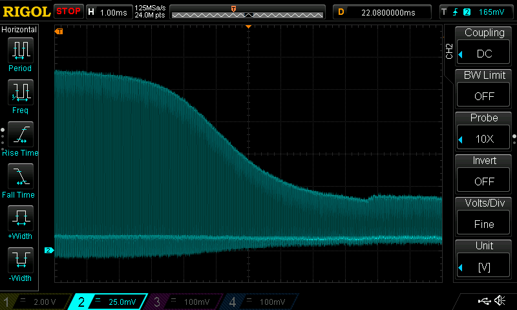Choose the Rise Time measurement icon
Screen dimensions: 517x310
tap(20, 134)
